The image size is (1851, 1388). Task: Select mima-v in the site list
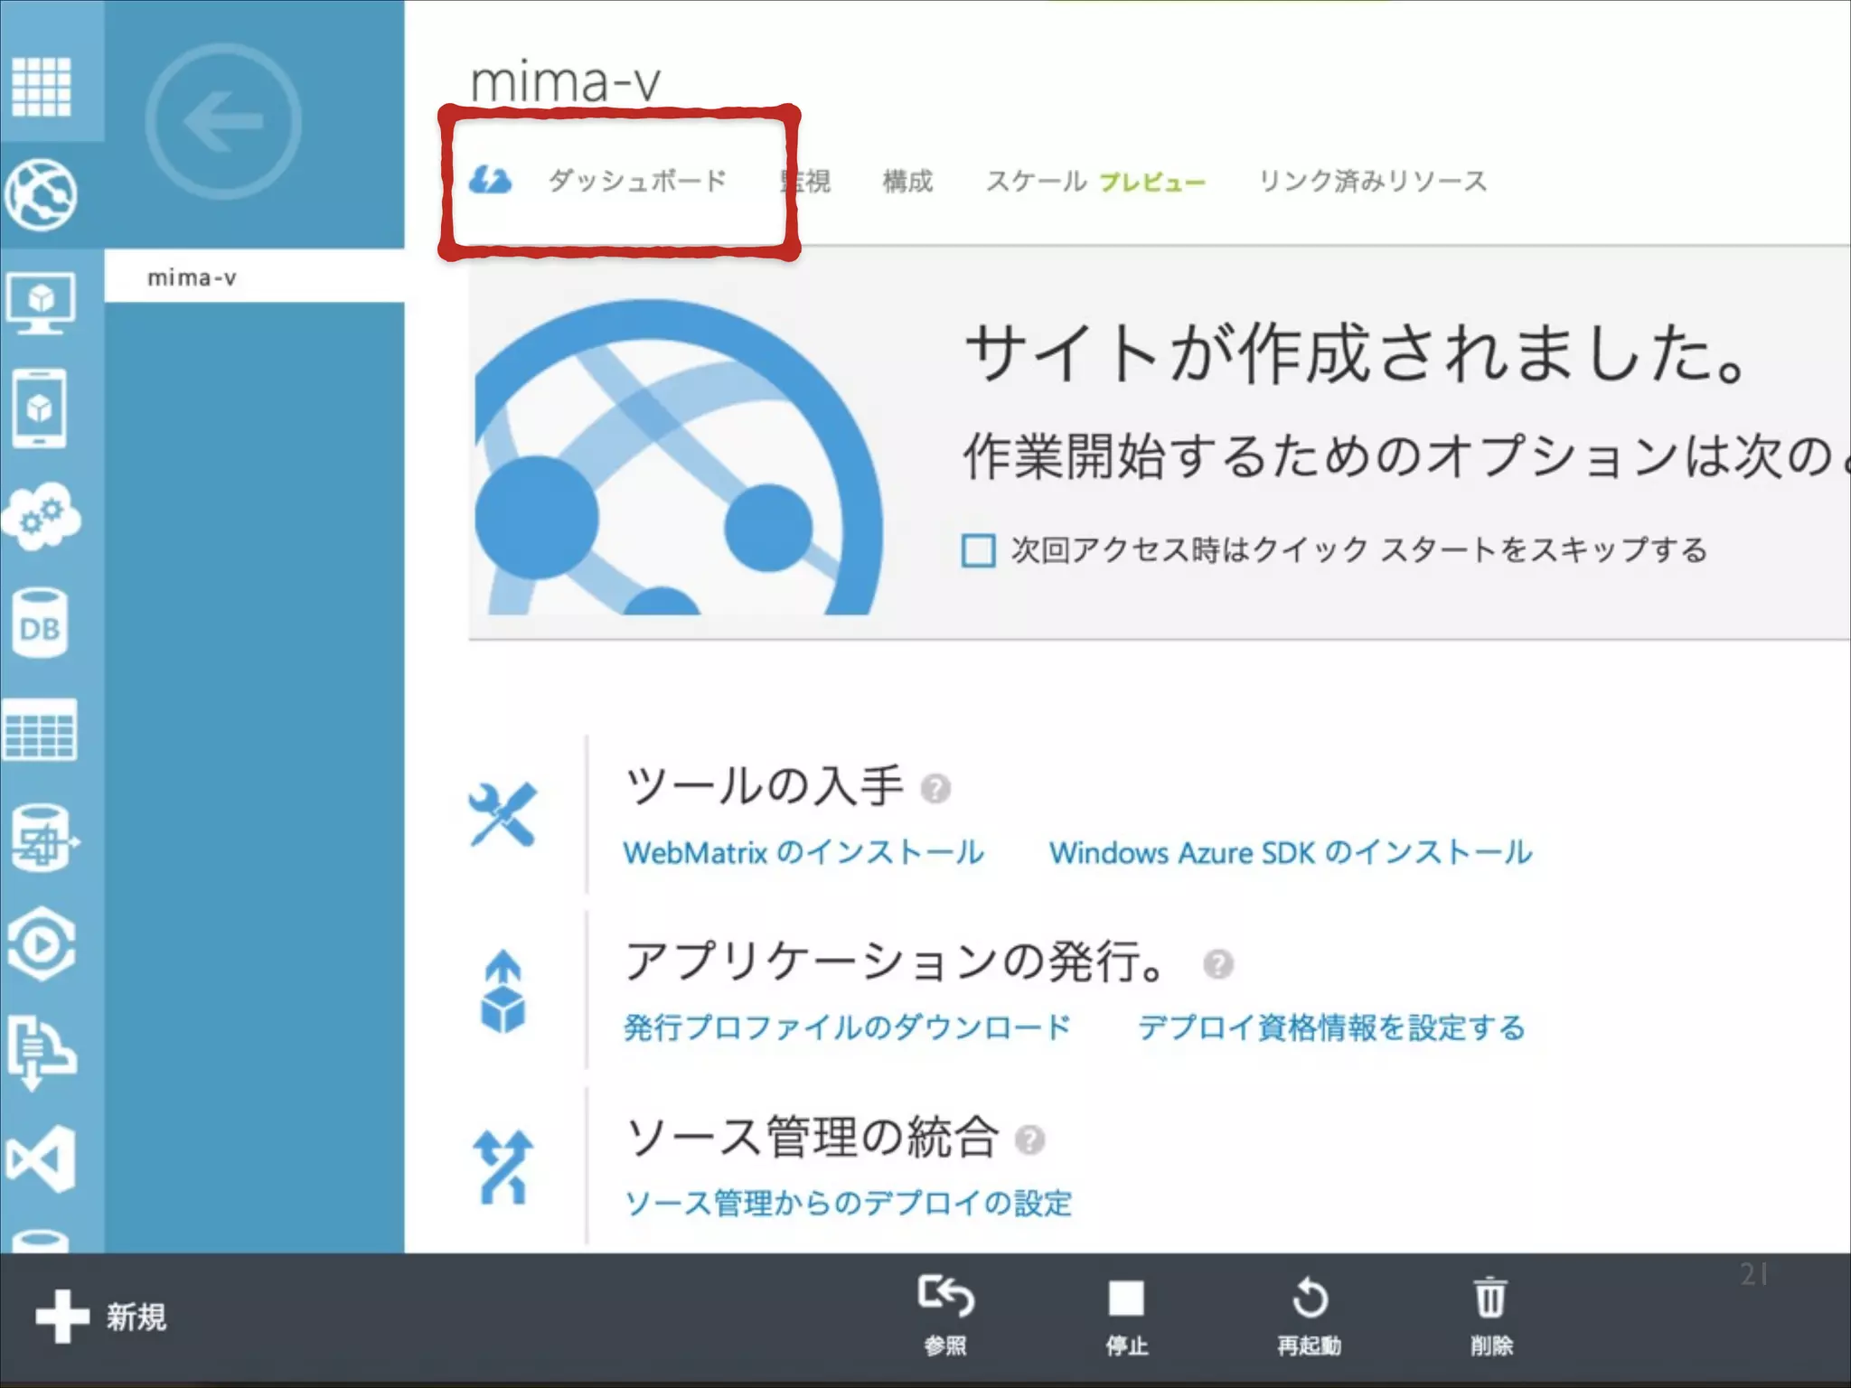click(x=193, y=278)
